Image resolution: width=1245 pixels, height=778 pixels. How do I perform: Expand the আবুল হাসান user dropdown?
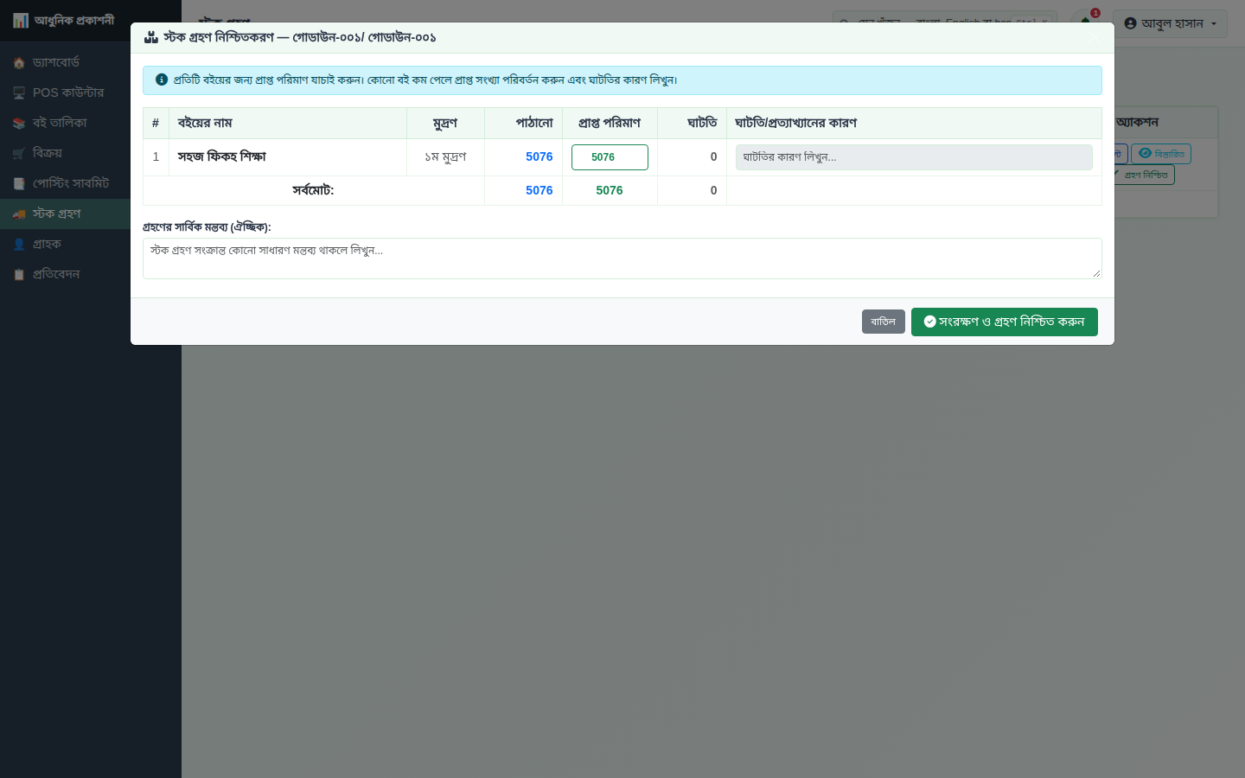click(1171, 23)
